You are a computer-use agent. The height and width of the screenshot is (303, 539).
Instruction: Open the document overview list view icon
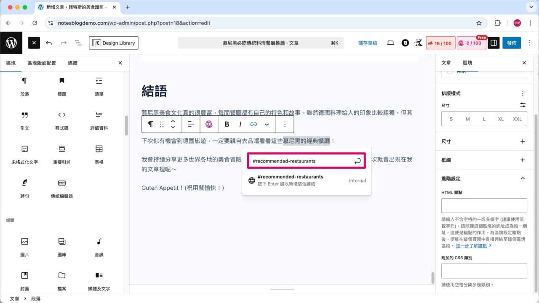tap(78, 43)
